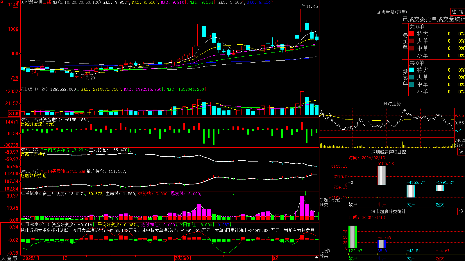Click the 2026/01 date marker on timeline
This screenshot has height=261, width=465.
pos(183,258)
